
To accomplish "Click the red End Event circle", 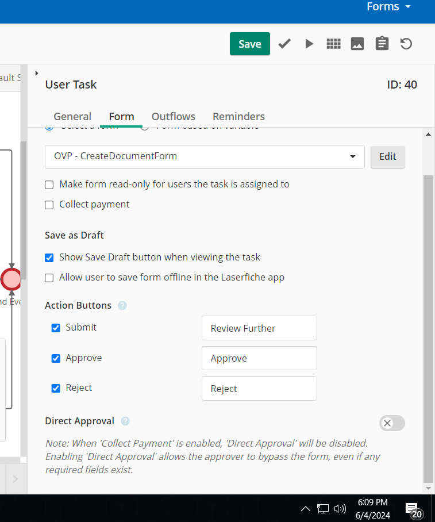I will [x=11, y=279].
